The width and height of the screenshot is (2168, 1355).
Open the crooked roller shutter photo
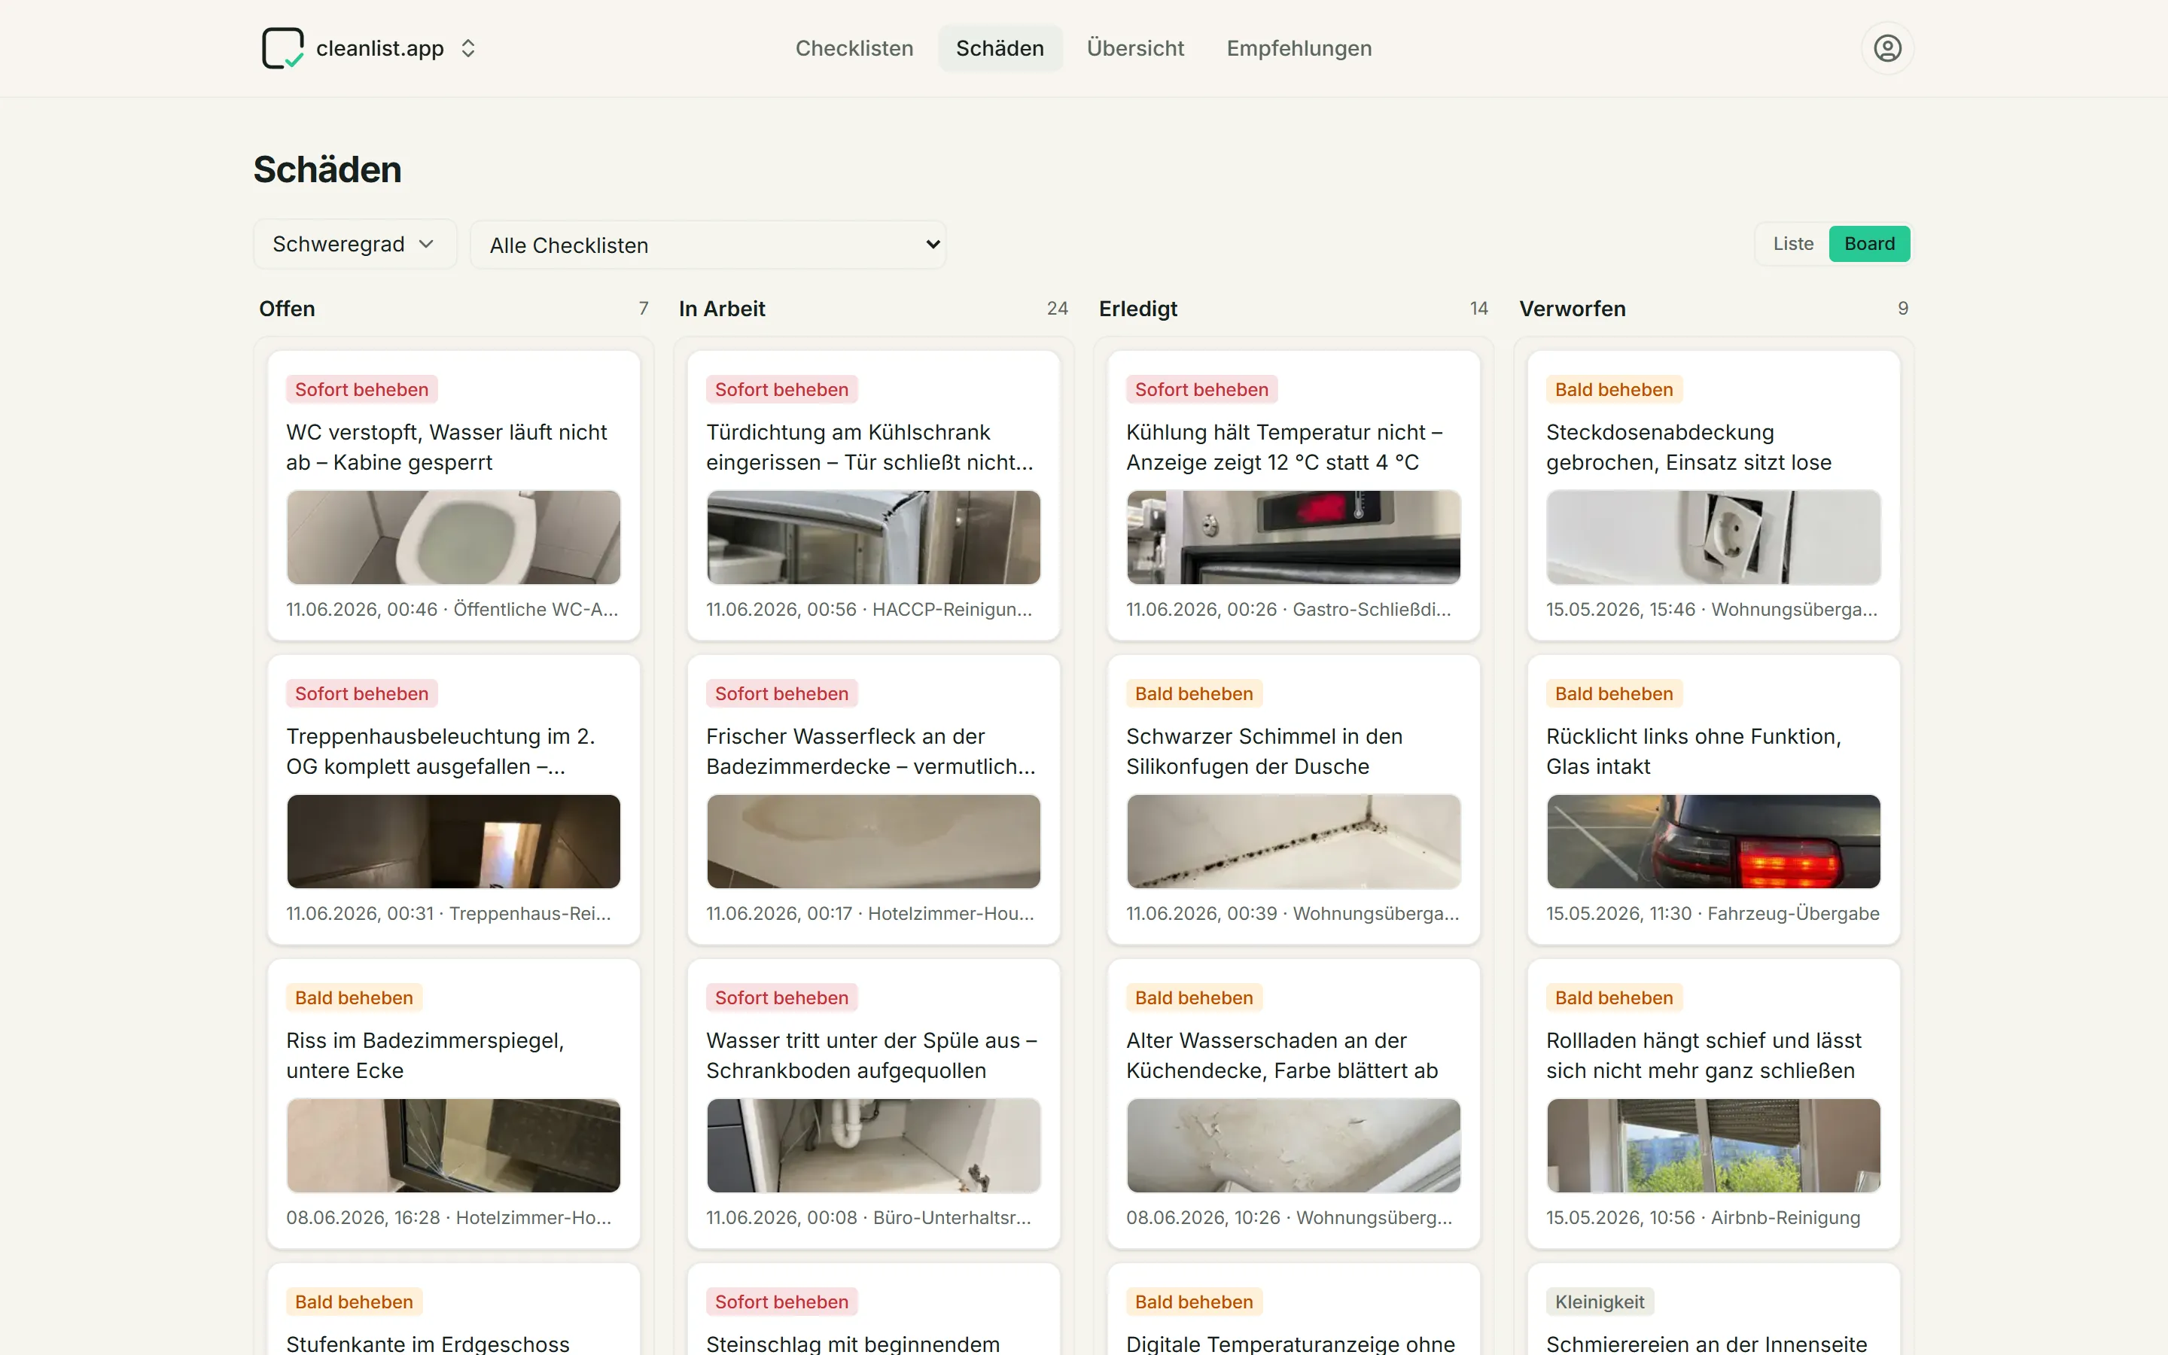coord(1713,1145)
